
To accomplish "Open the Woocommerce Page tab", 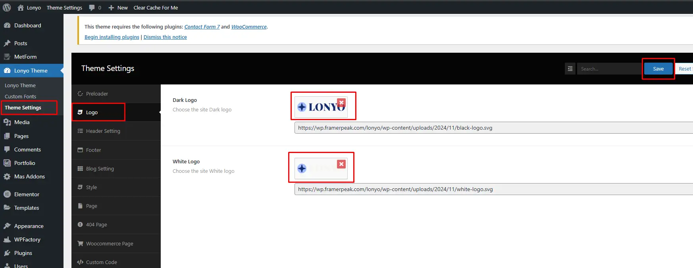I will pos(116,243).
